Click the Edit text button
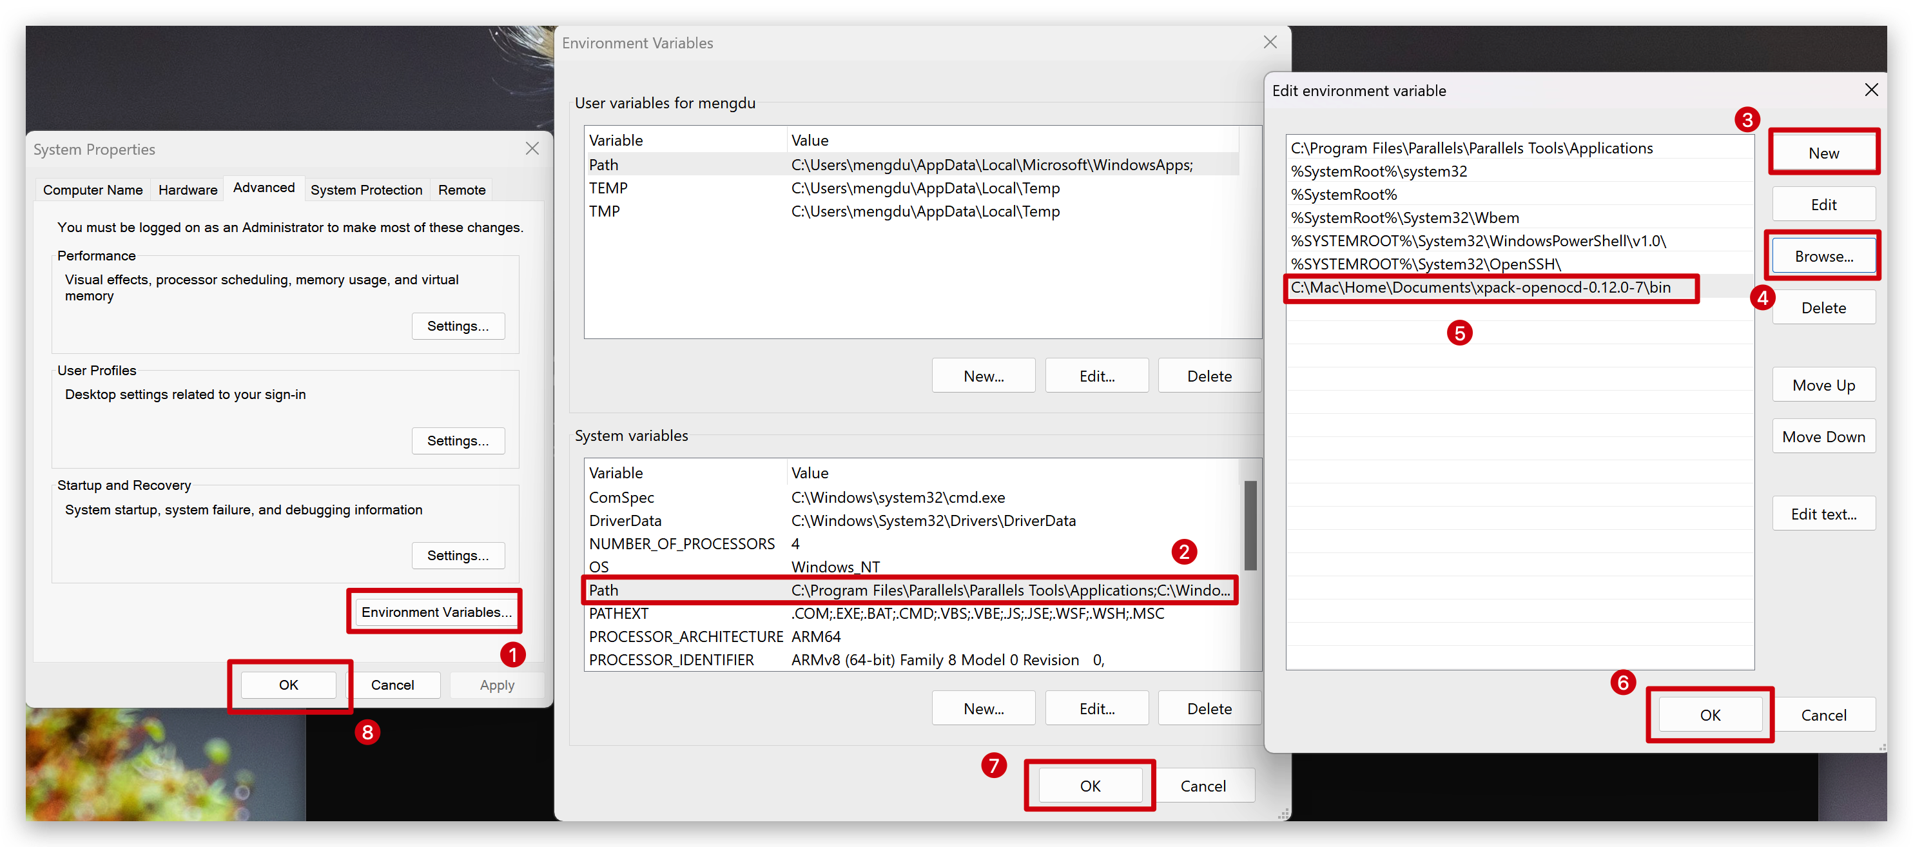 point(1823,514)
